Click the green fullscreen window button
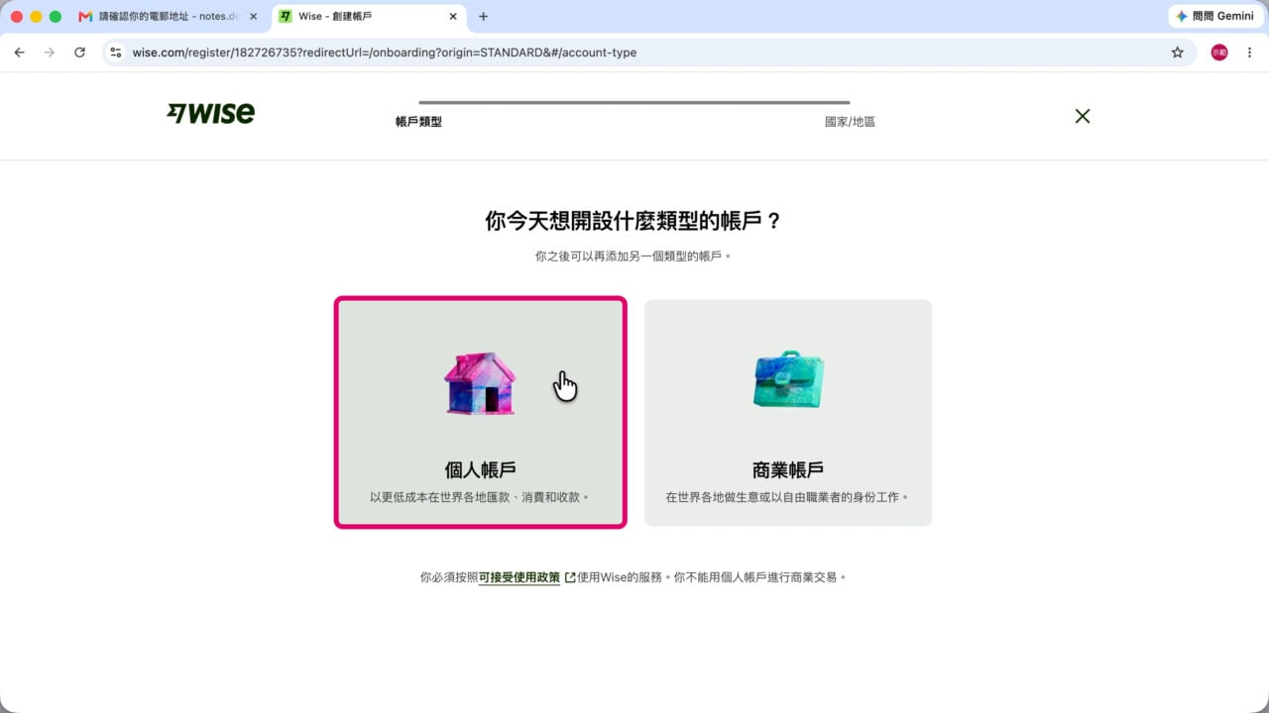This screenshot has width=1269, height=713. pos(56,17)
